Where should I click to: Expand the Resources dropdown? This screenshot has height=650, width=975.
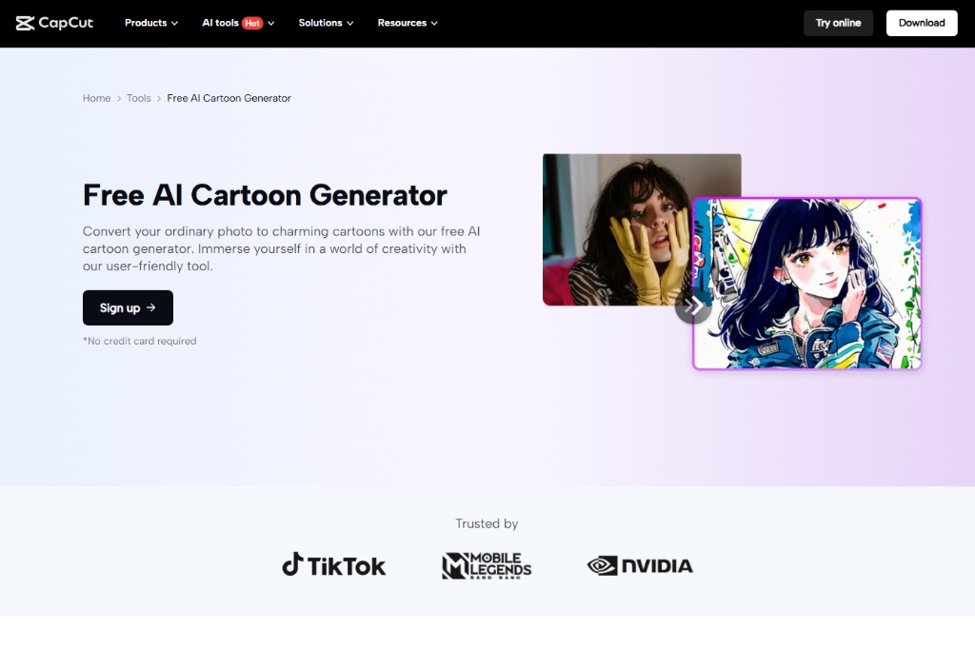pyautogui.click(x=407, y=22)
